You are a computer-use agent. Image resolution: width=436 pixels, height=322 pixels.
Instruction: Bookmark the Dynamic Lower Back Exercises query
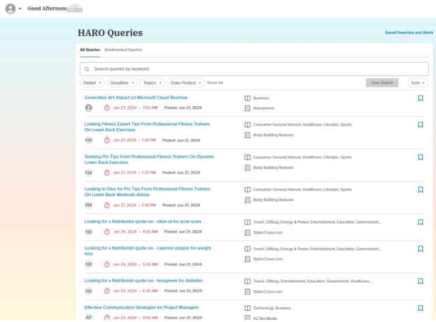click(x=420, y=158)
